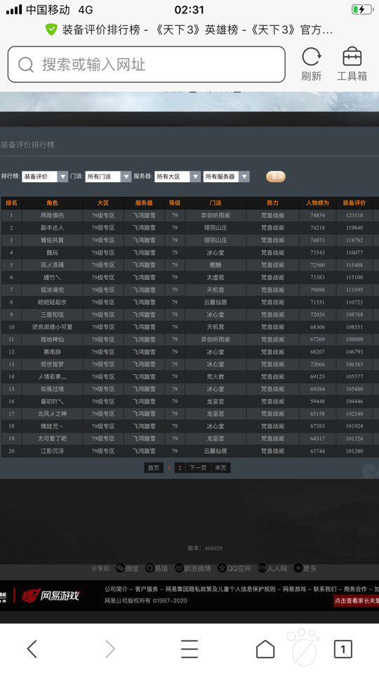Jump to 末页 last page
Viewport: 379px width, 675px height.
pos(221,468)
